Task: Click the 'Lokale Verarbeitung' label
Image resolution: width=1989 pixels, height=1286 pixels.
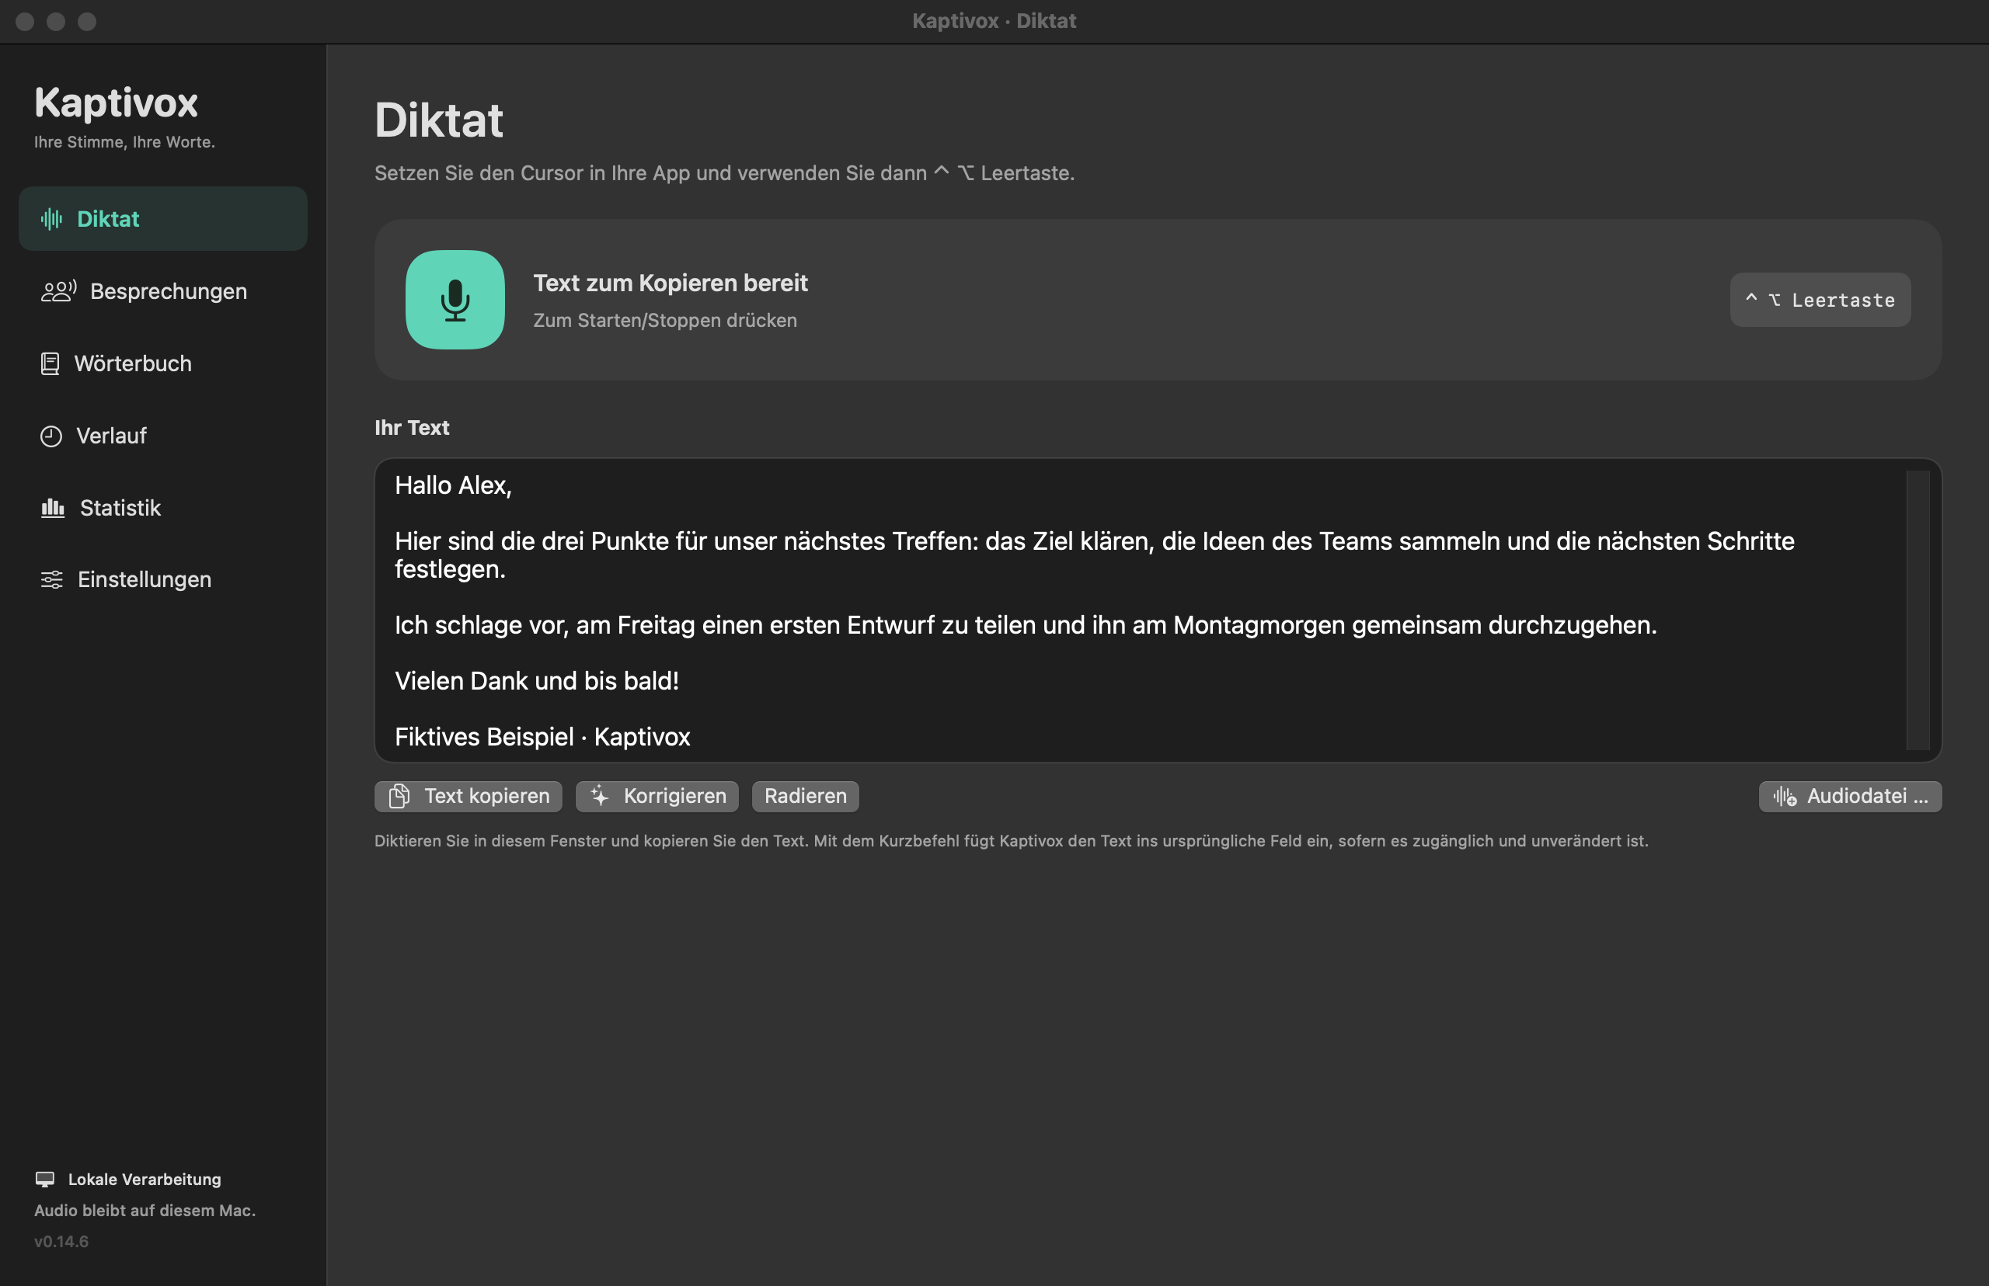Action: pyautogui.click(x=145, y=1179)
